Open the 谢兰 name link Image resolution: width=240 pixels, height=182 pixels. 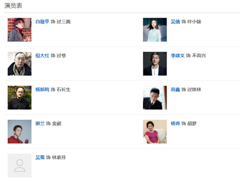(40, 123)
